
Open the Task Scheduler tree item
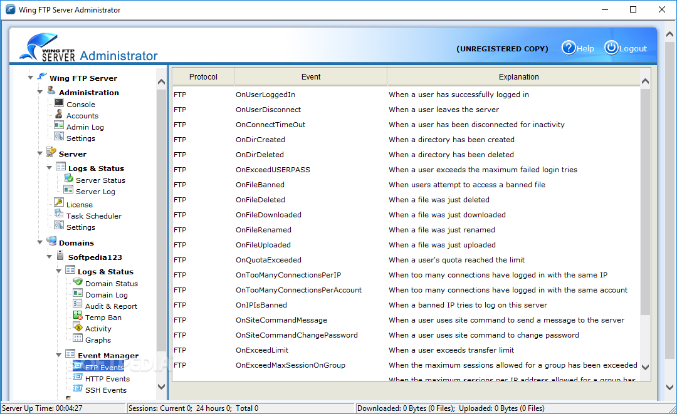93,215
